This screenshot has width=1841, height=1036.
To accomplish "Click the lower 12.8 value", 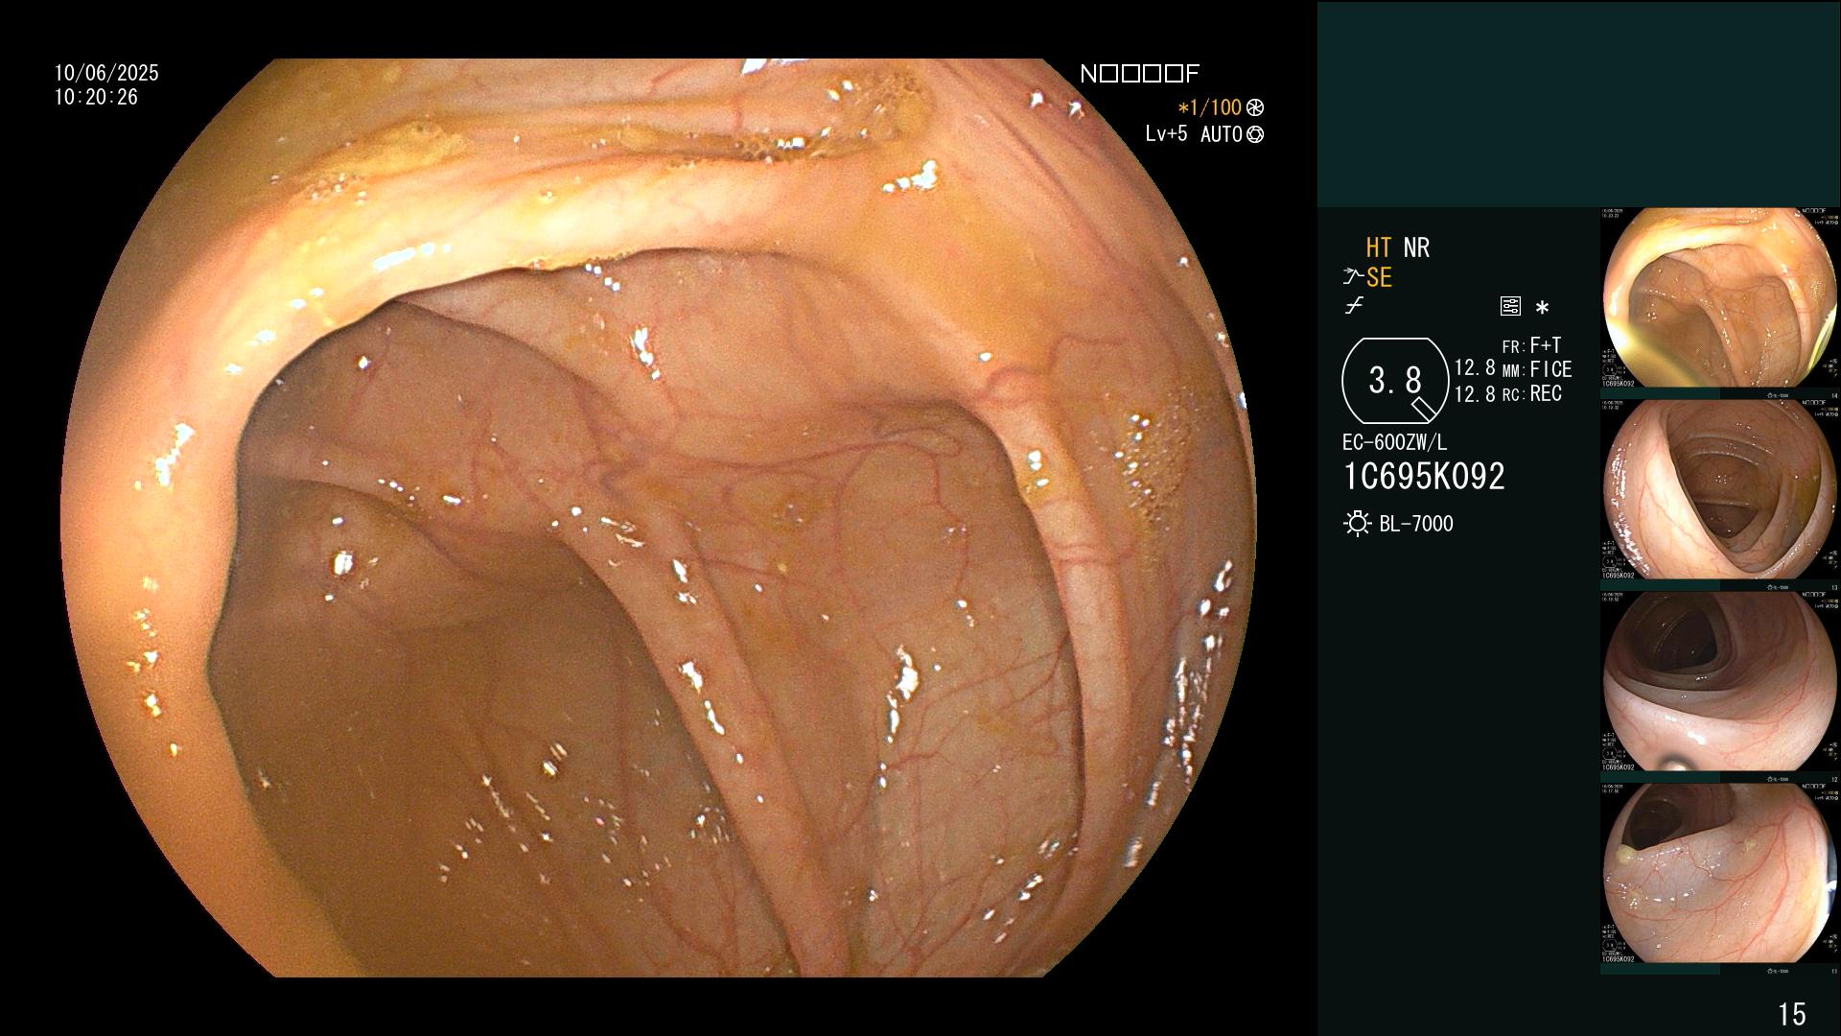I will [1475, 393].
